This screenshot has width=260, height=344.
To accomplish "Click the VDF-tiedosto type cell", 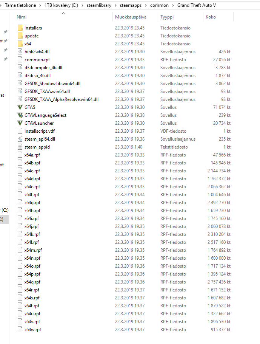I will tap(173, 131).
